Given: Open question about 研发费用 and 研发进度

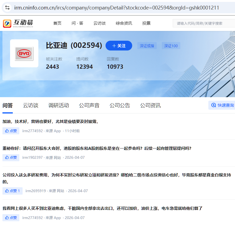Looking at the screenshot, I should point(117,178).
